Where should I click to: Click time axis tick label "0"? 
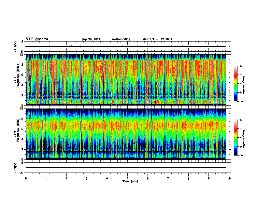pyautogui.click(x=26, y=178)
